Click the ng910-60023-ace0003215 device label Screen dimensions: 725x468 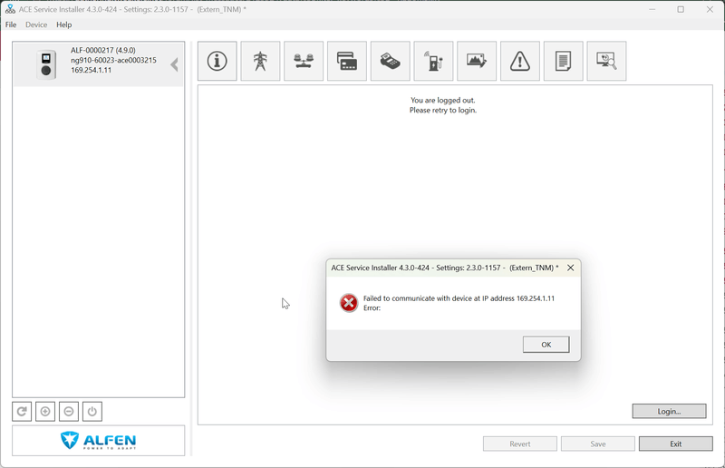[x=113, y=60]
